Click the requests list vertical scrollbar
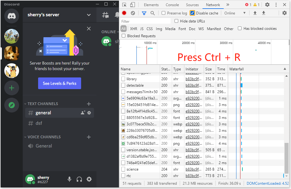This screenshot has width=291, height=189. 286,158
